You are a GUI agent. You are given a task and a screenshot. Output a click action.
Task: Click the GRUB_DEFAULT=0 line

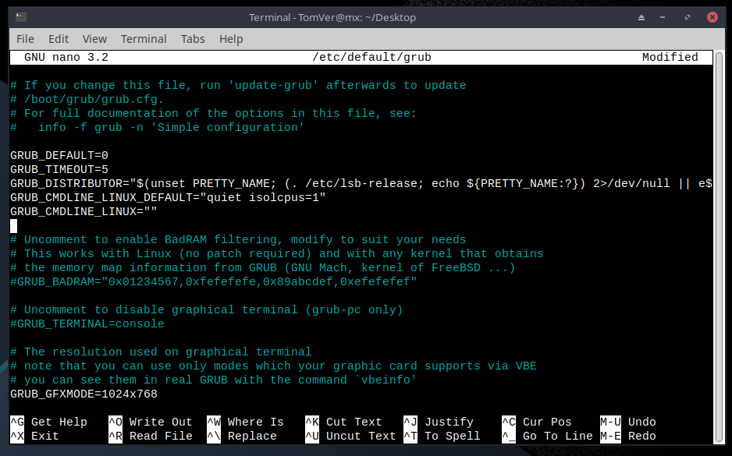point(59,155)
